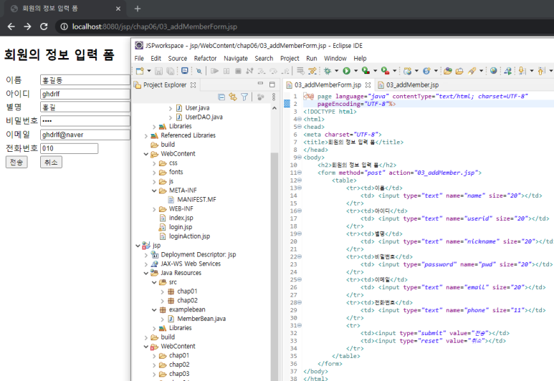Collapse the Java Resources node
Viewport: 554px width, 381px height.
click(x=146, y=274)
